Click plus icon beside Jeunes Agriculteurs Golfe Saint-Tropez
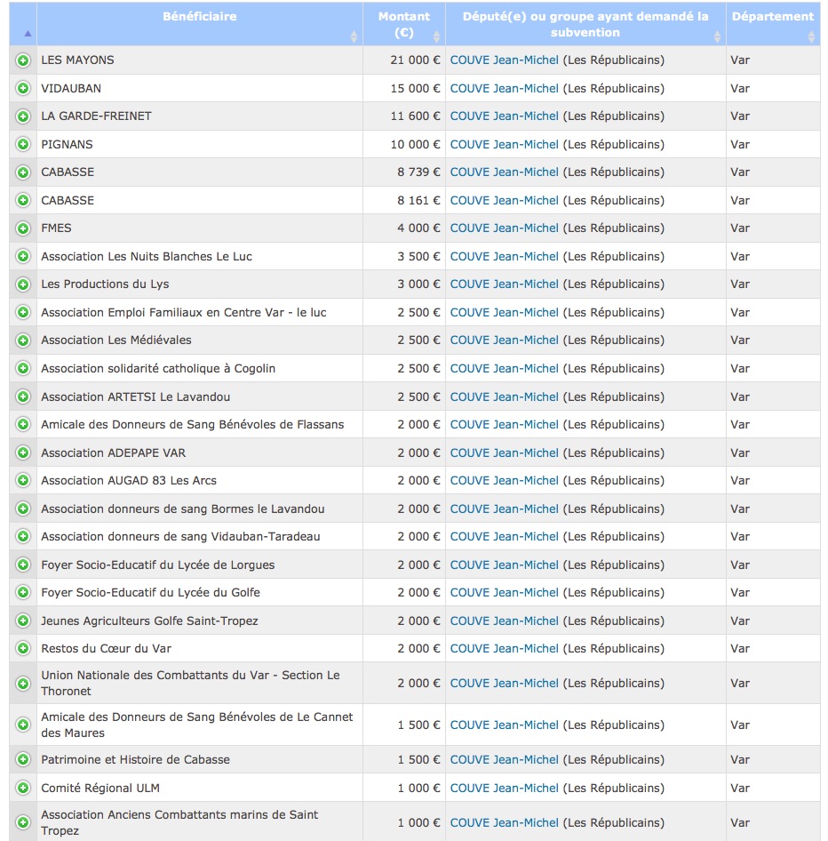This screenshot has width=828, height=841. [23, 621]
